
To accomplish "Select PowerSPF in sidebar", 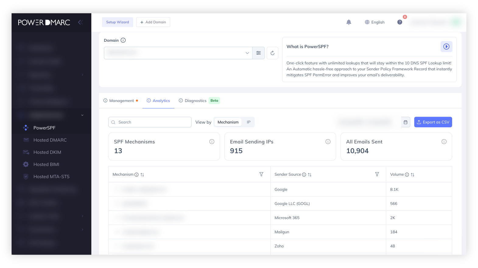I will pyautogui.click(x=44, y=128).
